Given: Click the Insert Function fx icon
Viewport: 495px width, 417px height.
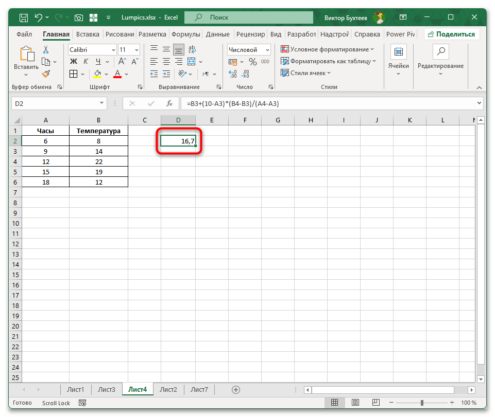Looking at the screenshot, I should [169, 103].
